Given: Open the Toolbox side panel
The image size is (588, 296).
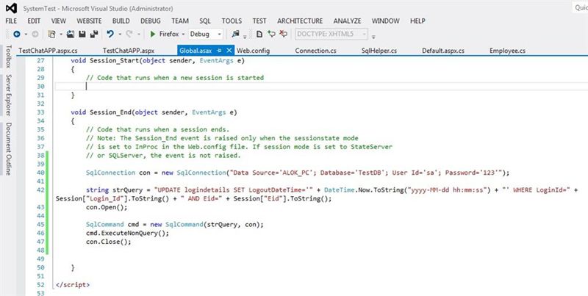Looking at the screenshot, I should pyautogui.click(x=8, y=57).
